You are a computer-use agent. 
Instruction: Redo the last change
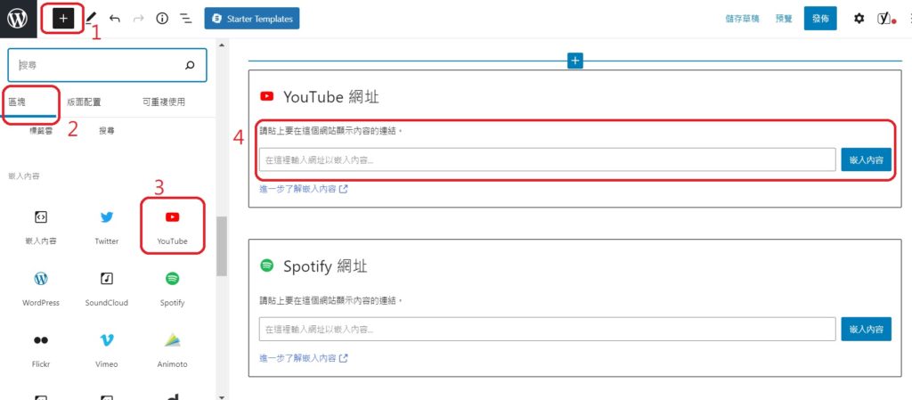[138, 19]
